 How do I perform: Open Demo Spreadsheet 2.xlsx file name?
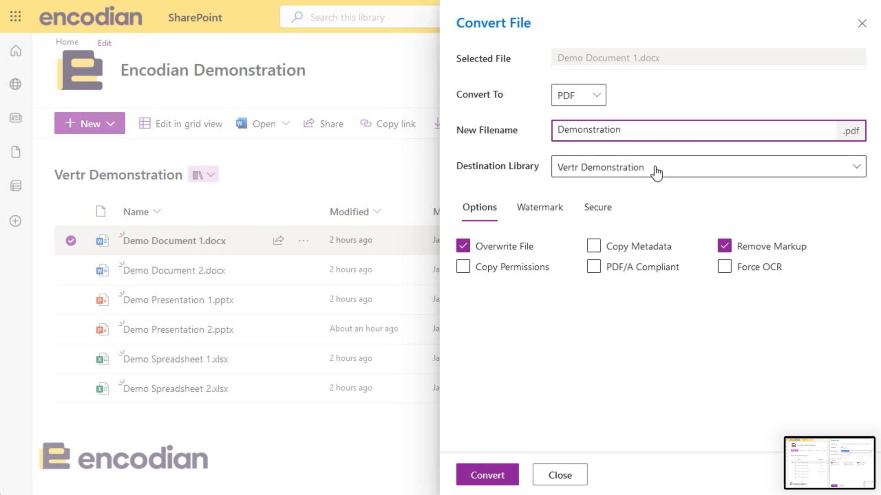[x=176, y=389]
